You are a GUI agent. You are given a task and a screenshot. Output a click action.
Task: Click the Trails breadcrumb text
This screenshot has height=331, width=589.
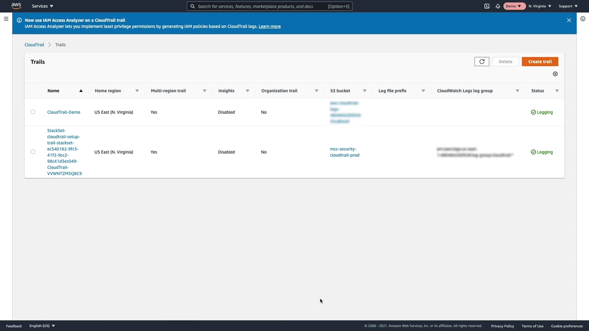click(x=60, y=45)
